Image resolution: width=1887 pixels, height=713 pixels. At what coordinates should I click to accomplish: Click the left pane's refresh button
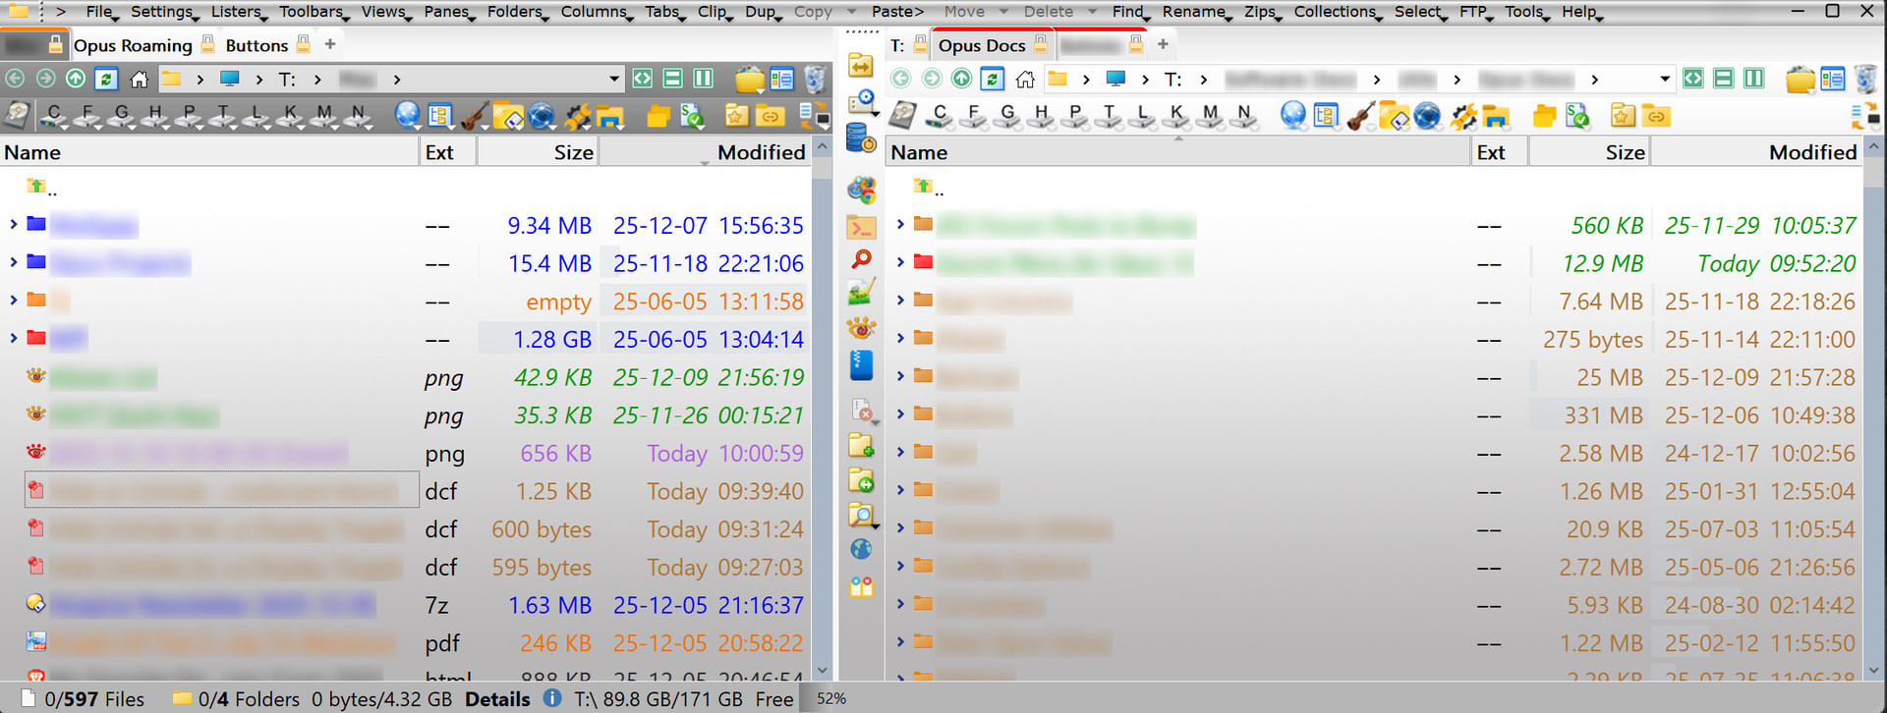[106, 79]
